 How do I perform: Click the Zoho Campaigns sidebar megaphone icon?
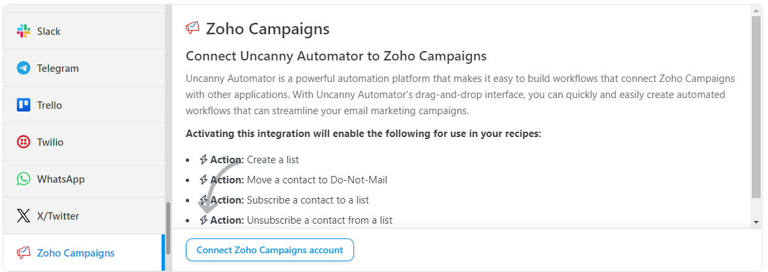(24, 253)
